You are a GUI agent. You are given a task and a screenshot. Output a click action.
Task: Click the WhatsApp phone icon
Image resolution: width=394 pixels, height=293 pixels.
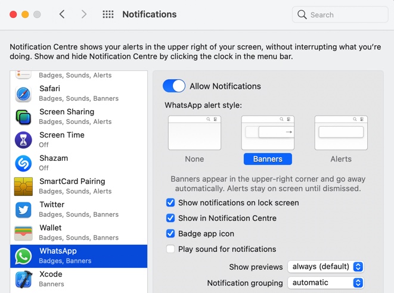(23, 256)
